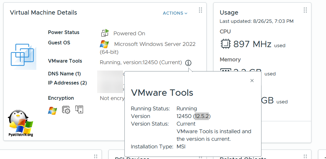326x159 pixels.
Task: Click the 'Virtual Machine Details' card title
Action: point(44,13)
